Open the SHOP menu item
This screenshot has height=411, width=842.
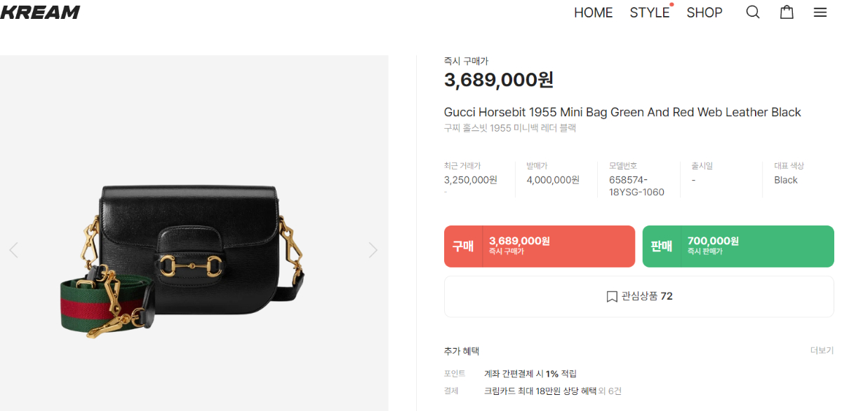(704, 13)
